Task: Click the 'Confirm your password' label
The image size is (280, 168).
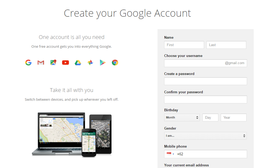Action: coord(184,92)
